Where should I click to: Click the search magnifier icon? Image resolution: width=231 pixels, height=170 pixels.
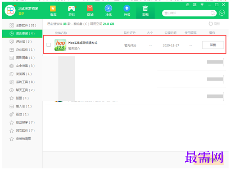click(x=212, y=13)
